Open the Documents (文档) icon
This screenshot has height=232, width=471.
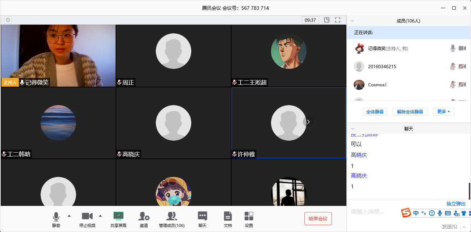pos(228,216)
